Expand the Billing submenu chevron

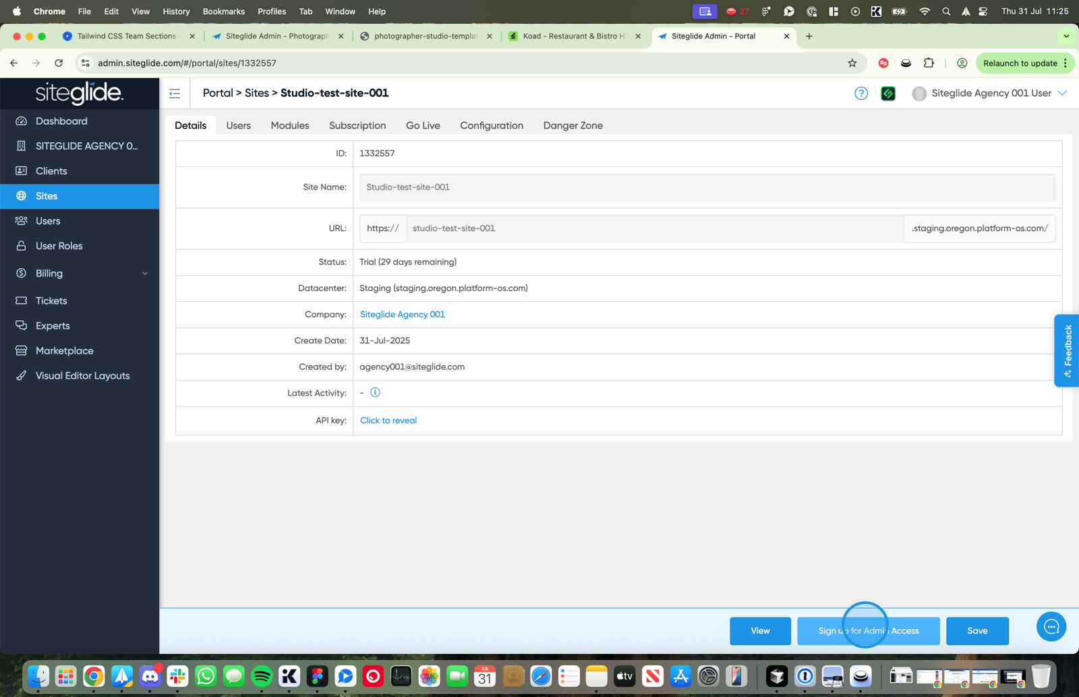tap(145, 274)
